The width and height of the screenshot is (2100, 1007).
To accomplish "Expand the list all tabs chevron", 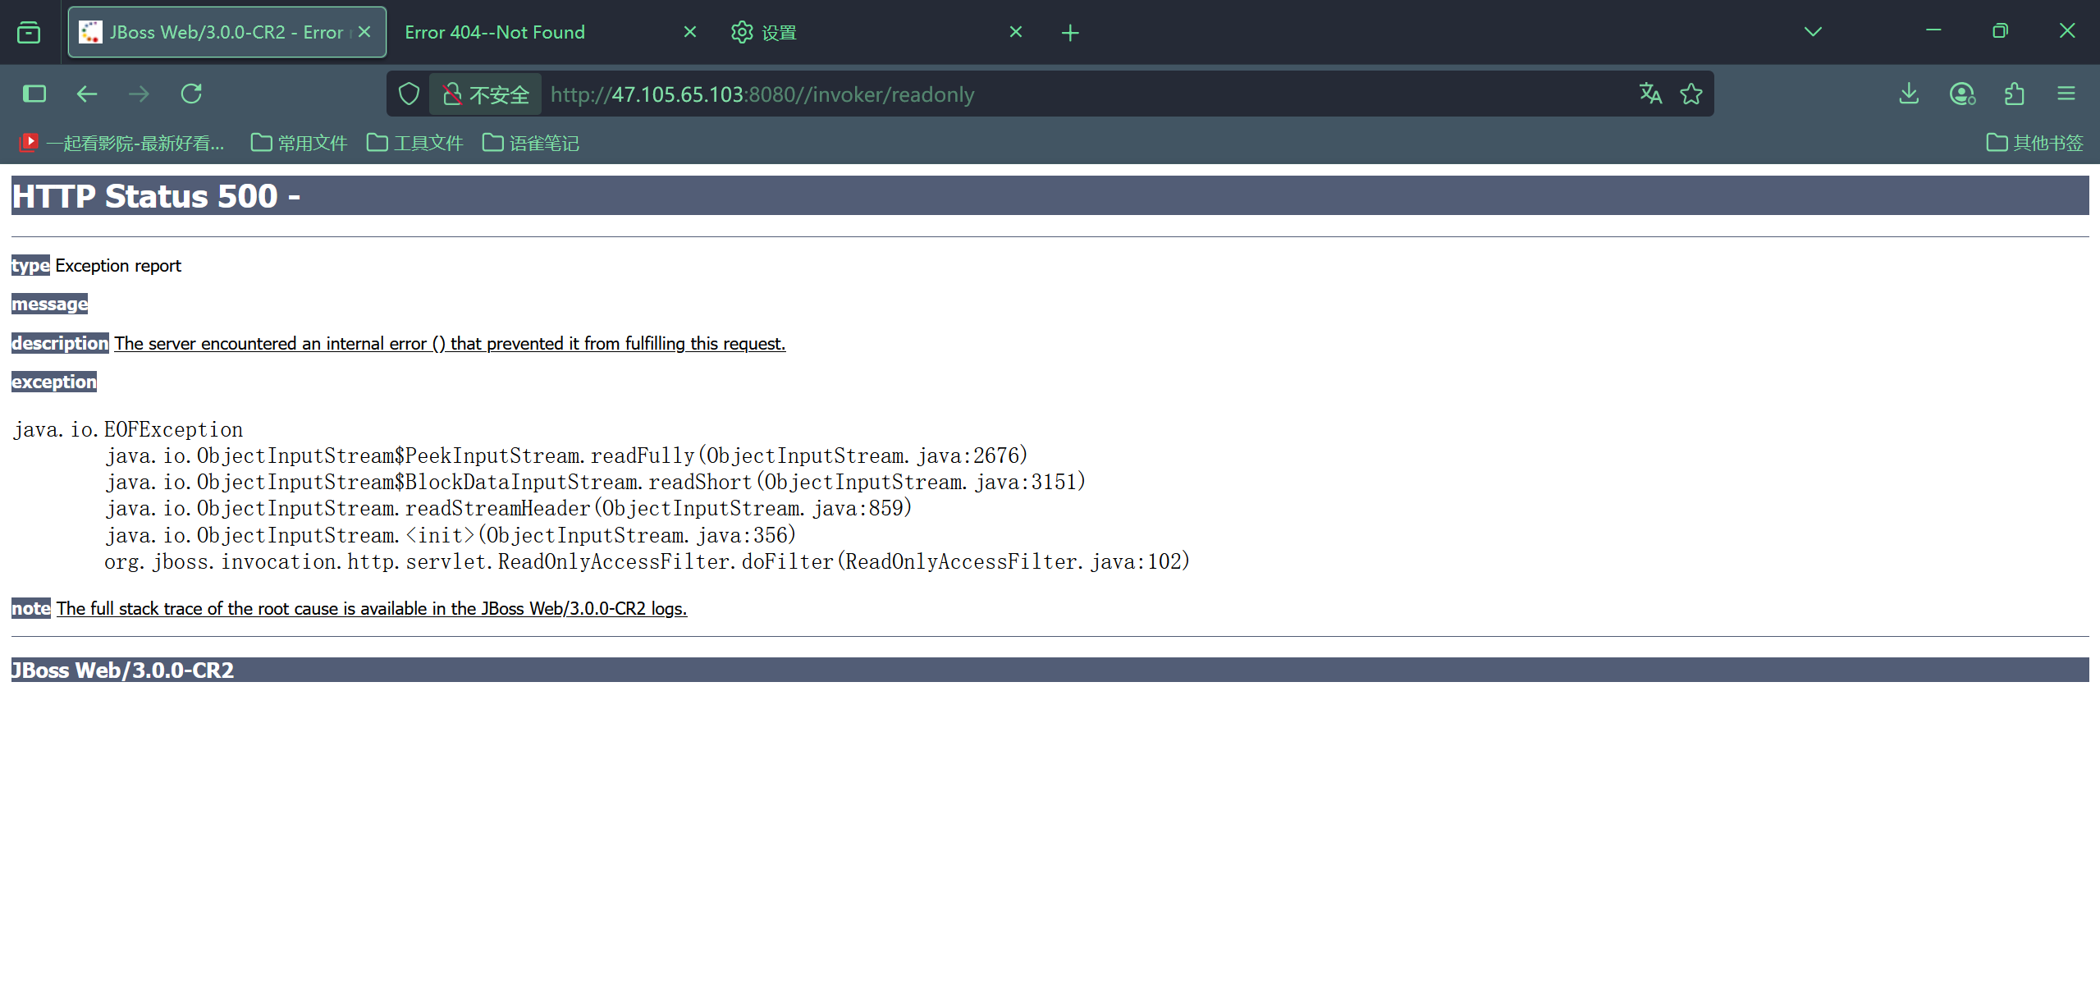I will [x=1813, y=32].
